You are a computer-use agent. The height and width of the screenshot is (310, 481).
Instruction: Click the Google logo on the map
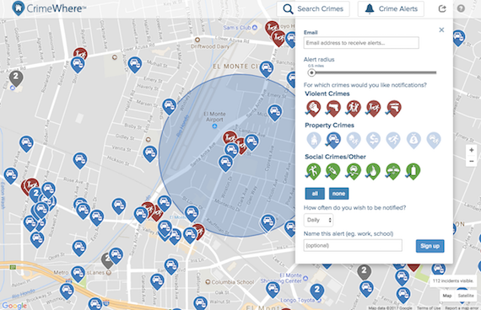[14, 306]
